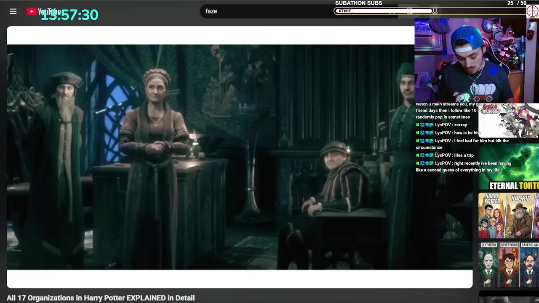Click chat message about 'second guess of everything'
The image size is (539, 303).
point(464,167)
